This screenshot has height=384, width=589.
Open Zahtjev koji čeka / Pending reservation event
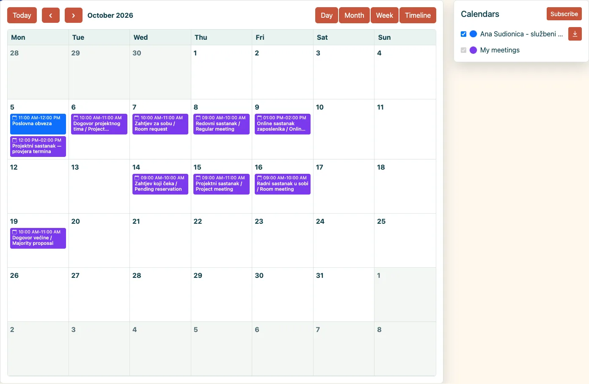click(x=160, y=184)
